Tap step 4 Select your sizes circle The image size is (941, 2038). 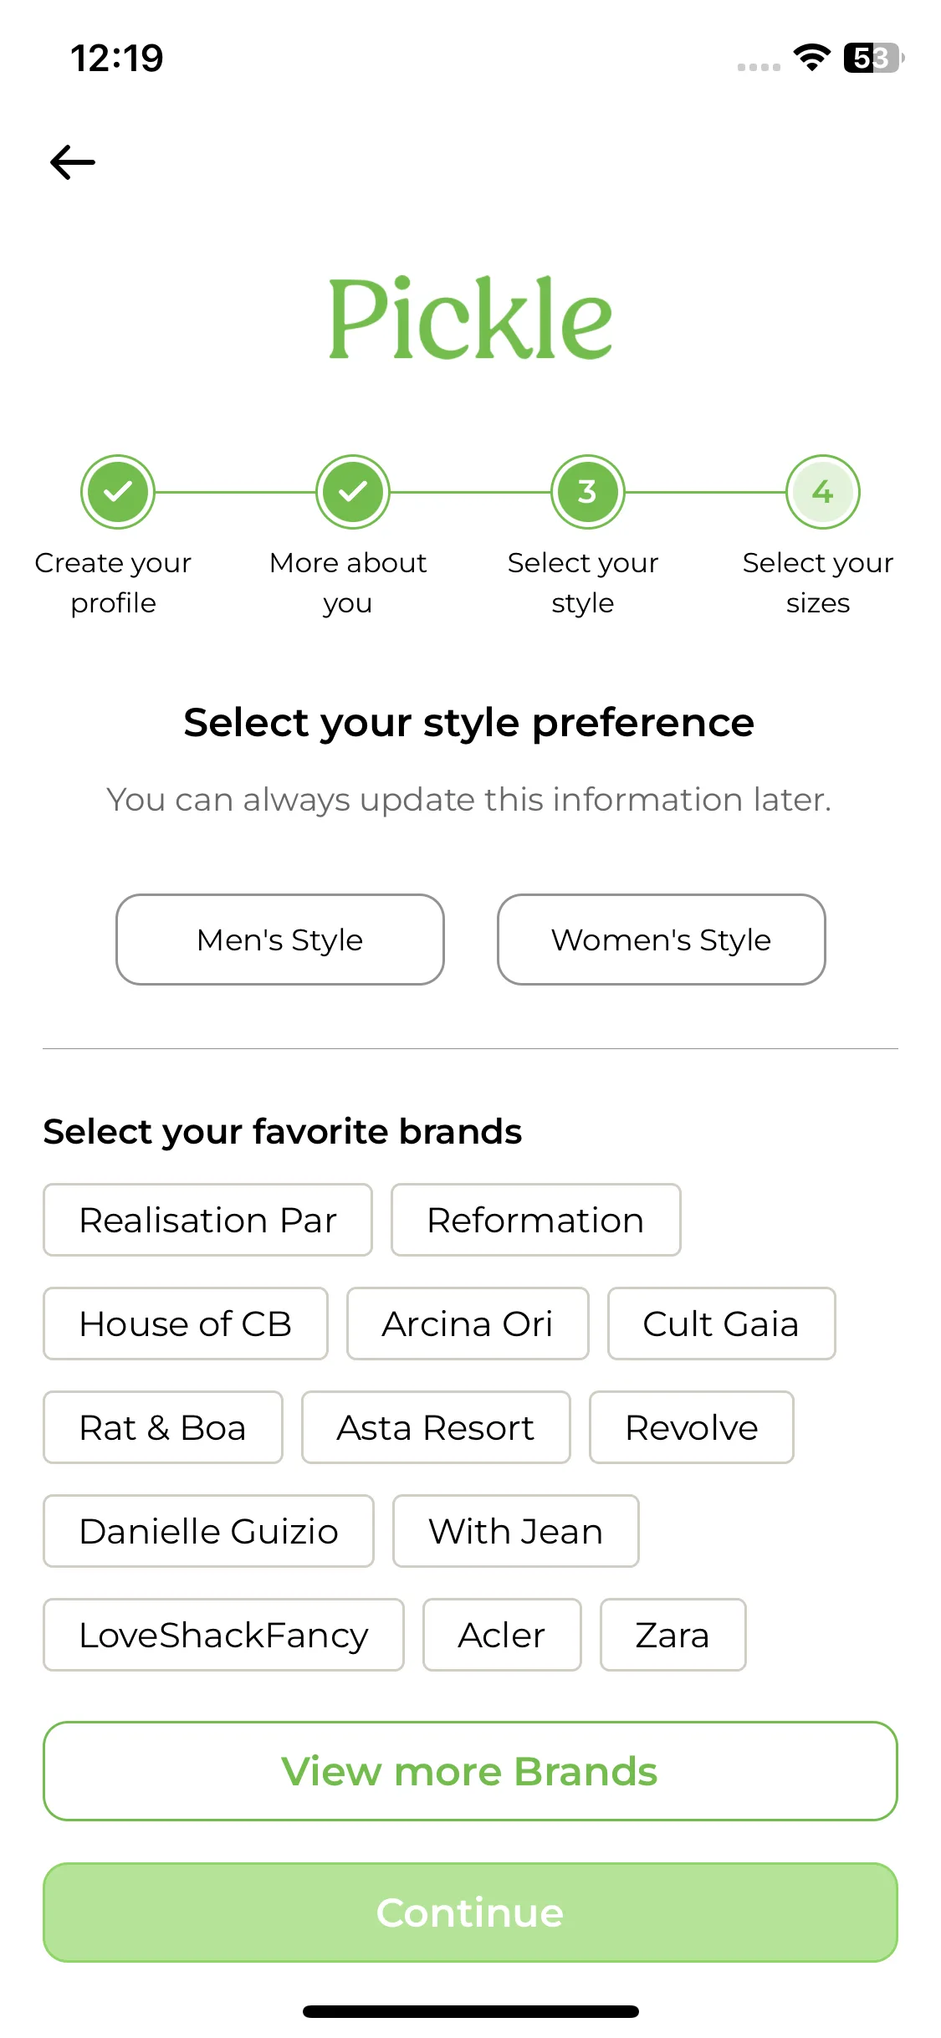pyautogui.click(x=823, y=492)
